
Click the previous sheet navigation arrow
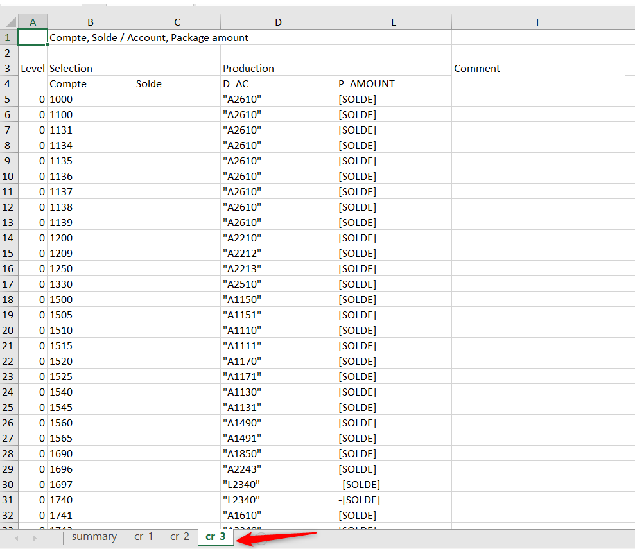pyautogui.click(x=17, y=538)
